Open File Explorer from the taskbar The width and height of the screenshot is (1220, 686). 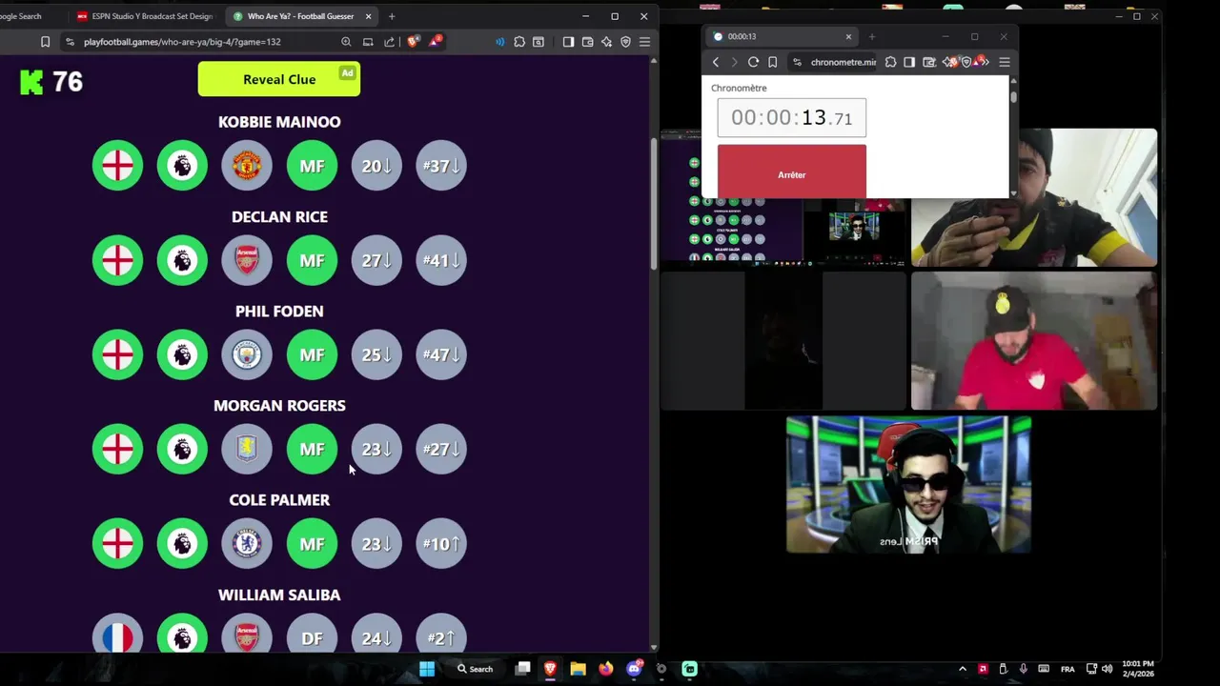pyautogui.click(x=578, y=669)
